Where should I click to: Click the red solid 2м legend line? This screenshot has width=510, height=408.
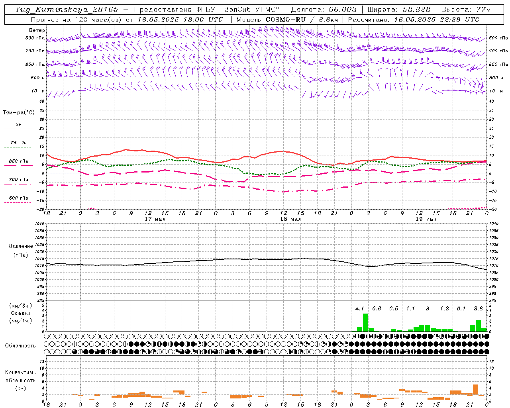pyautogui.click(x=18, y=129)
